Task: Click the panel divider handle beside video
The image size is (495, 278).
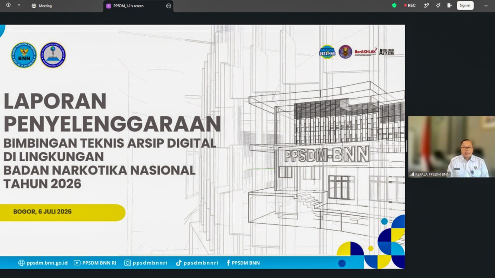Action: pos(407,146)
